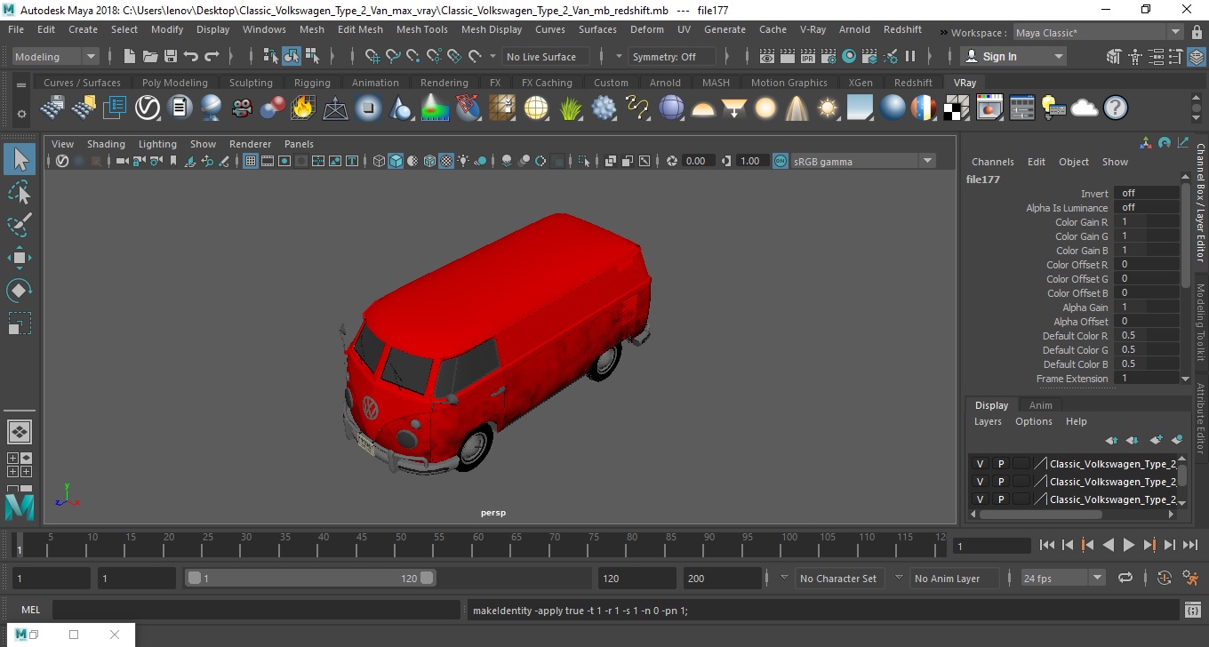Click the V-Ray cloud shelf icon
The height and width of the screenshot is (647, 1209).
click(1085, 108)
